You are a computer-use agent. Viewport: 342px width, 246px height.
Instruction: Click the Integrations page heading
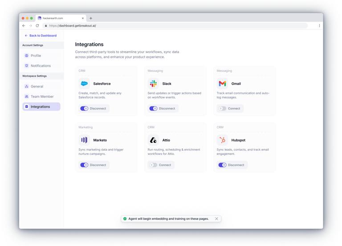[x=89, y=44]
